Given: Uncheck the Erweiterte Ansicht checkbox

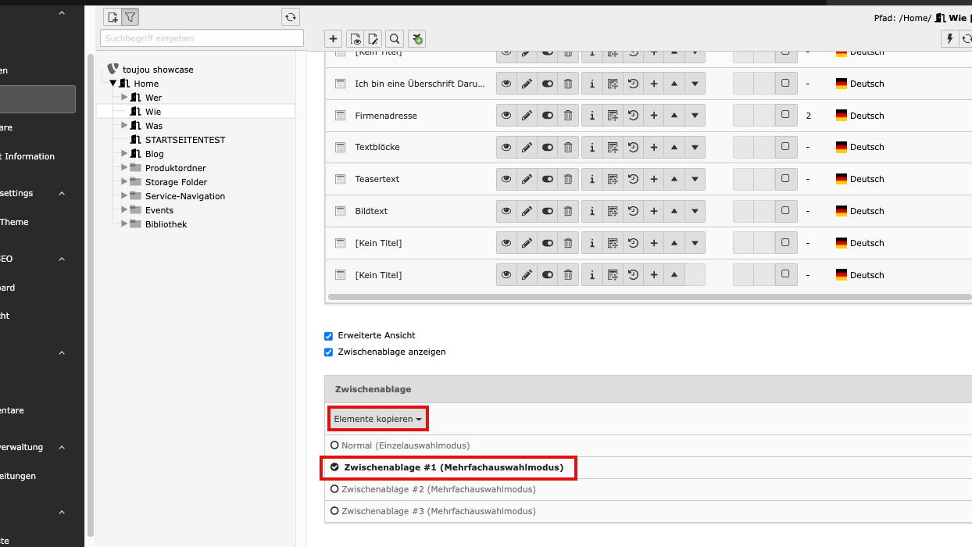Looking at the screenshot, I should (328, 336).
